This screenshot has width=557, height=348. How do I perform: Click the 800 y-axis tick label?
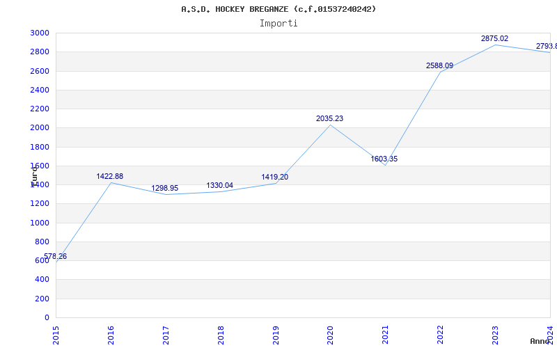[42, 242]
